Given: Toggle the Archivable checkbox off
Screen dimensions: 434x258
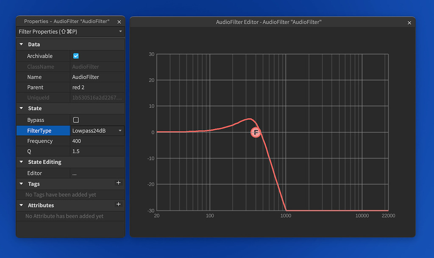Looking at the screenshot, I should 75,56.
